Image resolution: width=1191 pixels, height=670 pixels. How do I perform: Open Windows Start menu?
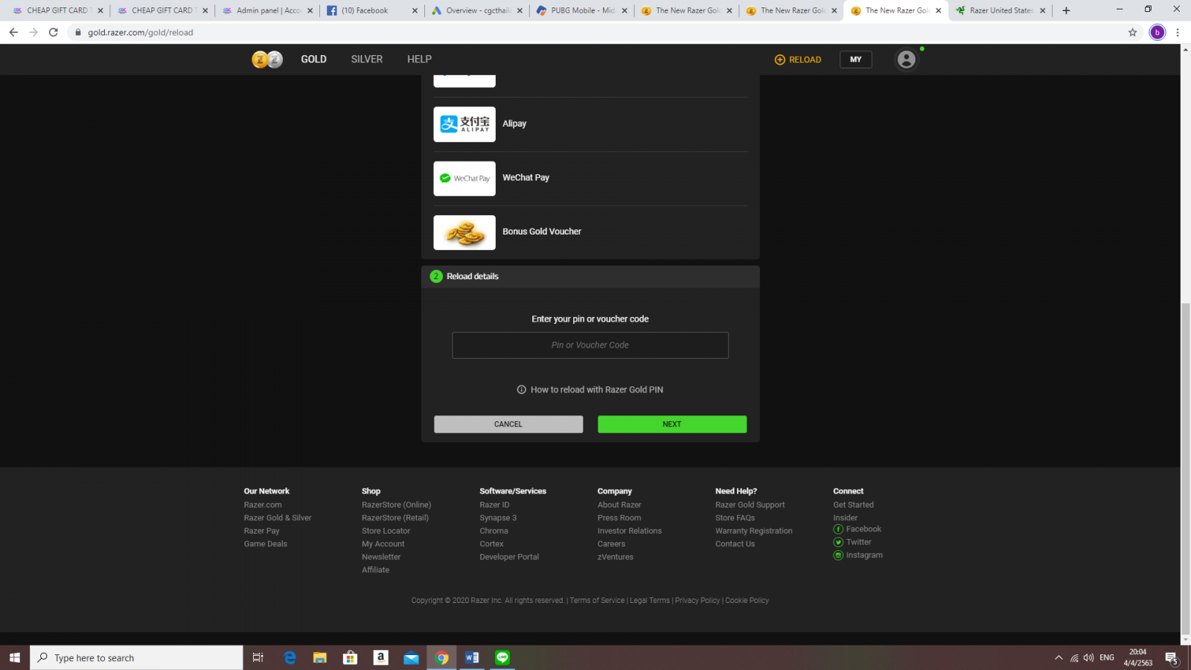[x=15, y=657]
